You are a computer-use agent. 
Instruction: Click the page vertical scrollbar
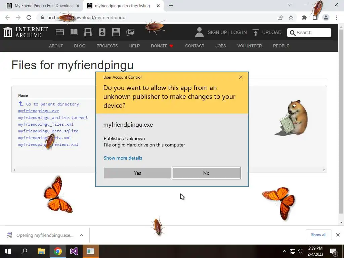tap(341, 122)
